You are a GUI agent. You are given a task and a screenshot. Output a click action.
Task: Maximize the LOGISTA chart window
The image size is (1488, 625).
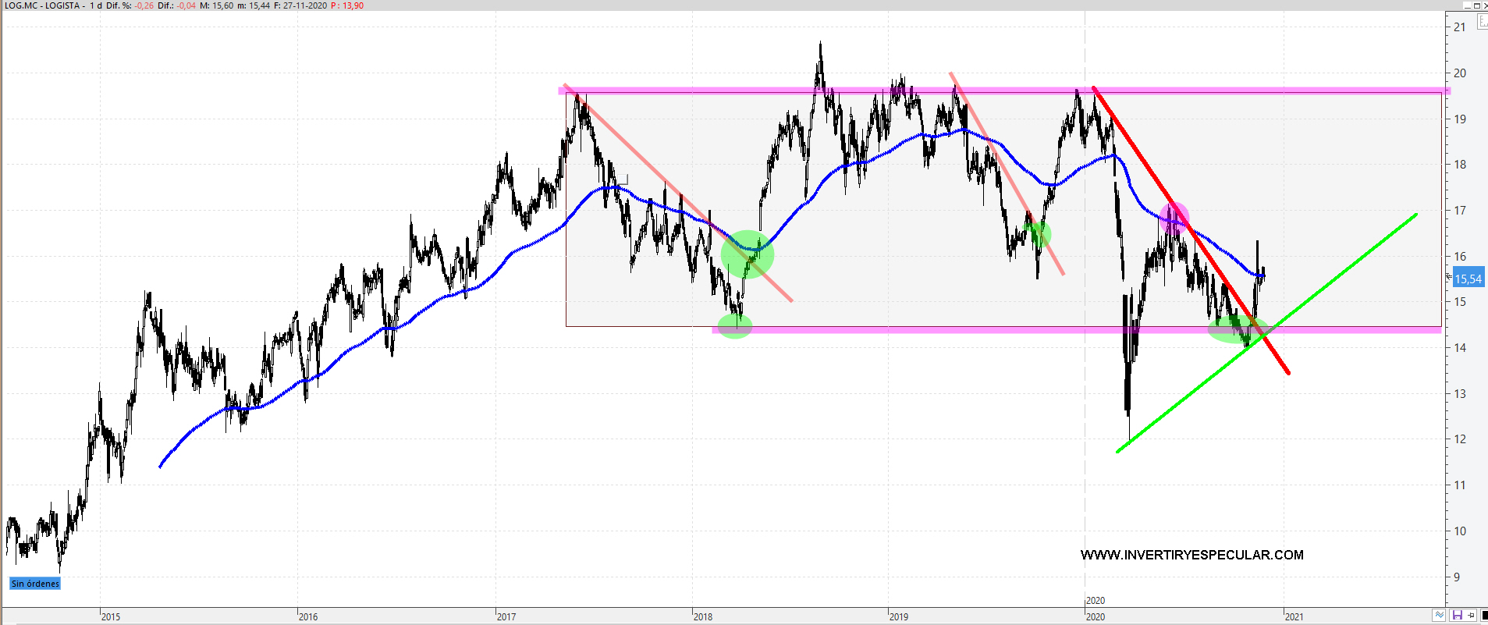coord(1476,5)
